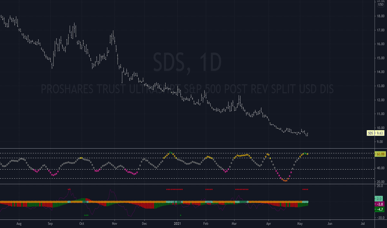
Task: Click the Aug label on time axis
Action: pos(19,224)
